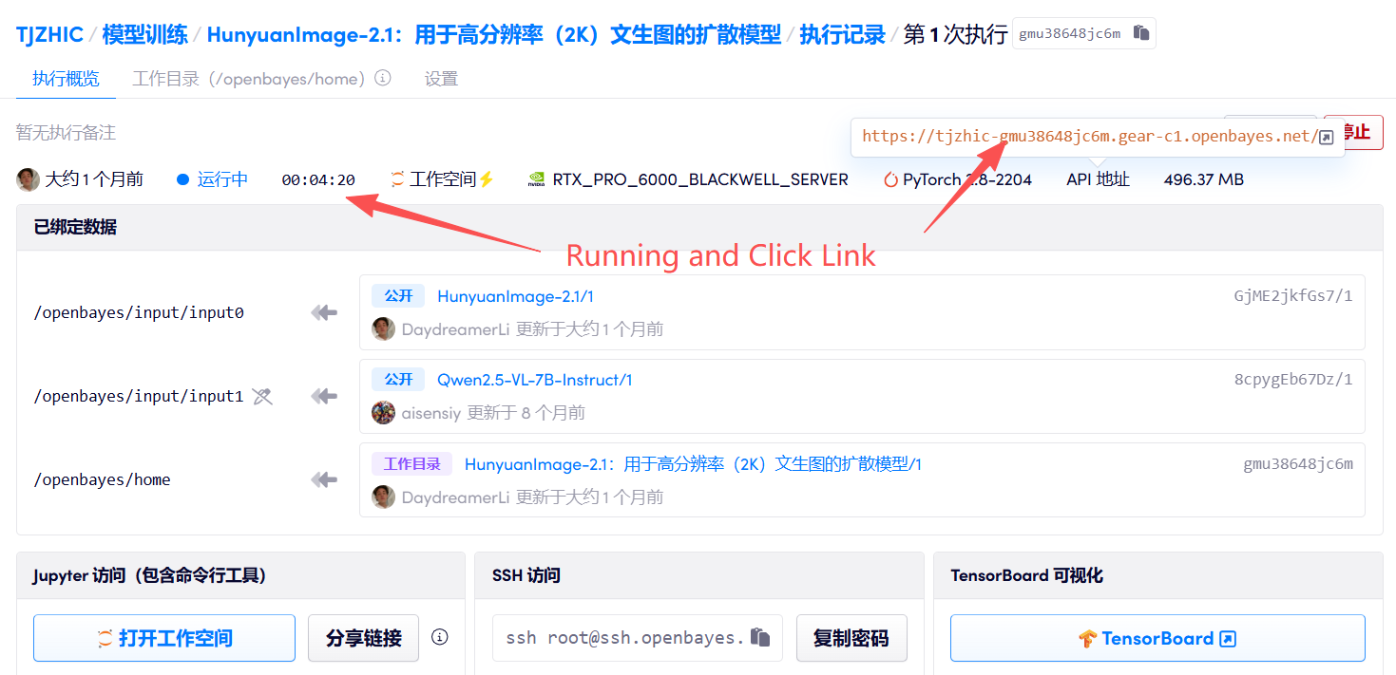Image resolution: width=1396 pixels, height=675 pixels.
Task: Click the arrow icon beside /openbayes/home
Action: pyautogui.click(x=324, y=479)
